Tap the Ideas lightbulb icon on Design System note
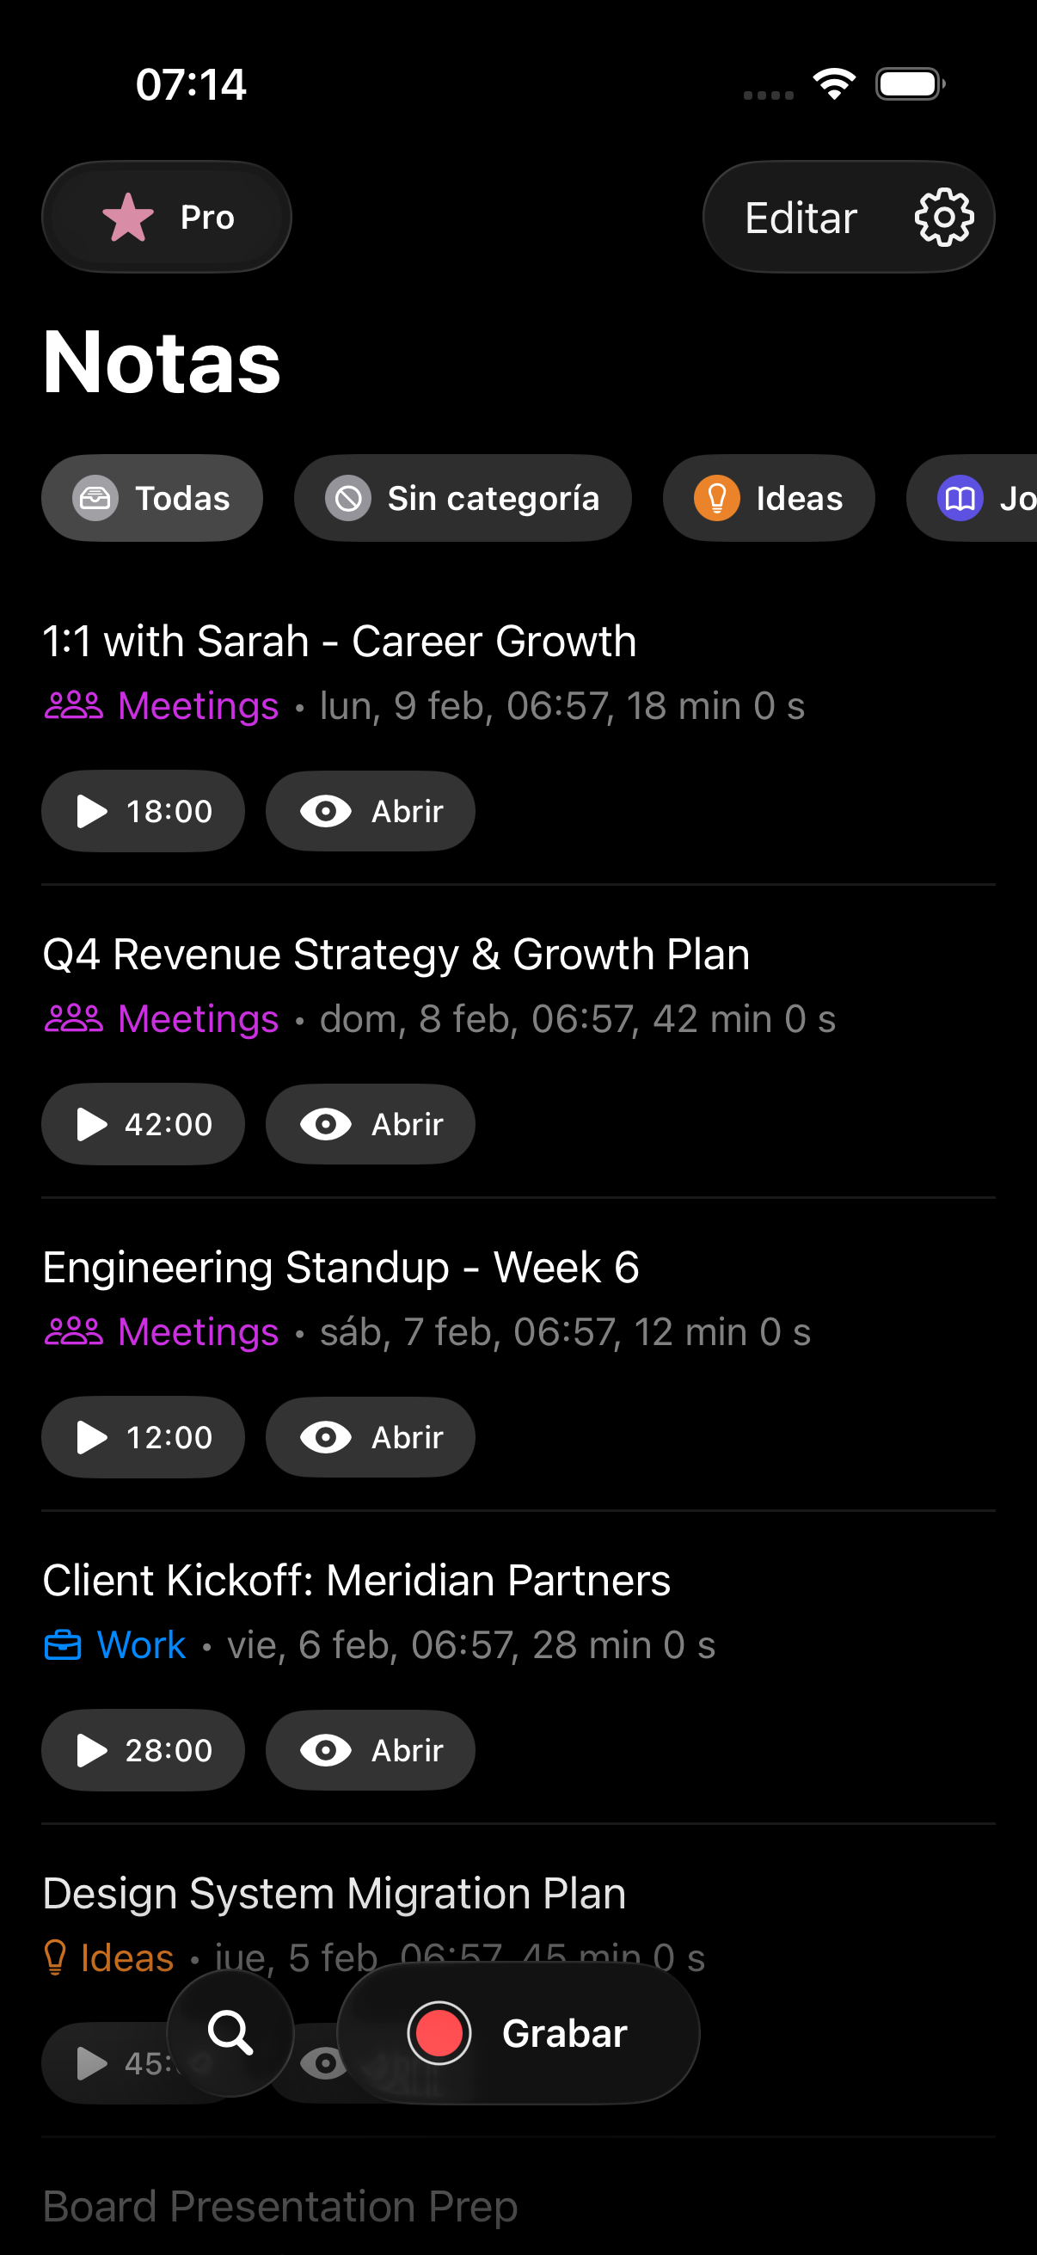 pos(55,1957)
